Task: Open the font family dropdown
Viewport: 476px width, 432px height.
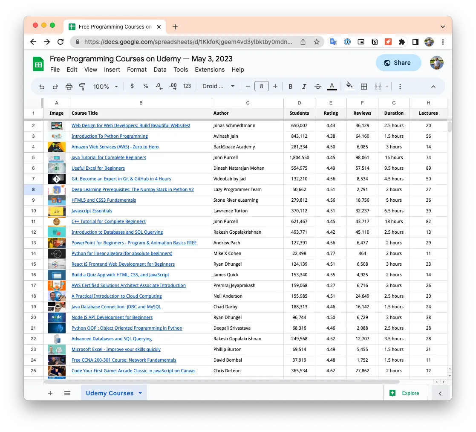Action: tap(218, 86)
